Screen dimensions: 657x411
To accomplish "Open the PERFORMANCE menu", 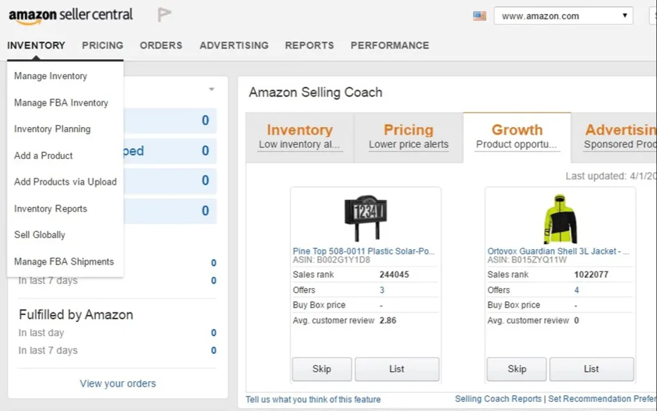I will tap(390, 45).
